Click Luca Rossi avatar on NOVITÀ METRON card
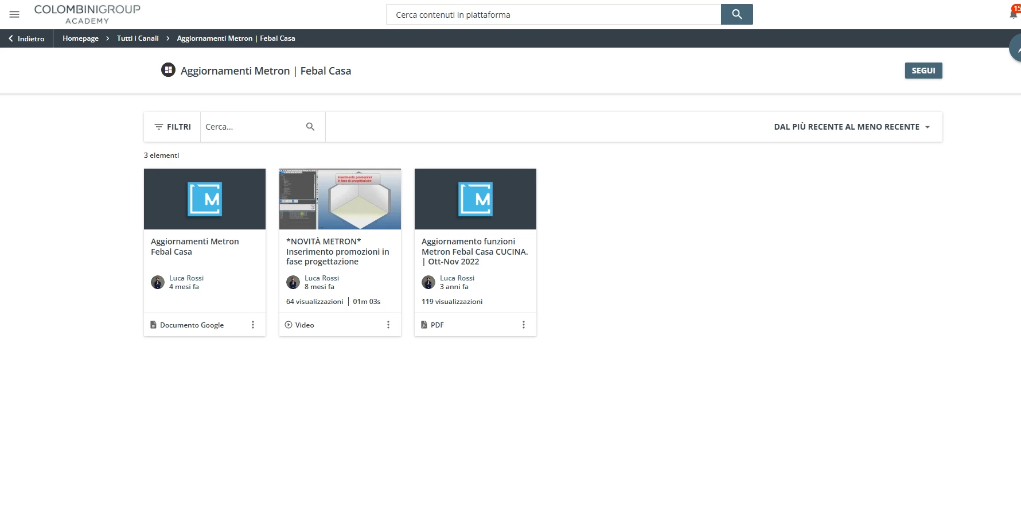This screenshot has height=526, width=1021. pyautogui.click(x=293, y=282)
